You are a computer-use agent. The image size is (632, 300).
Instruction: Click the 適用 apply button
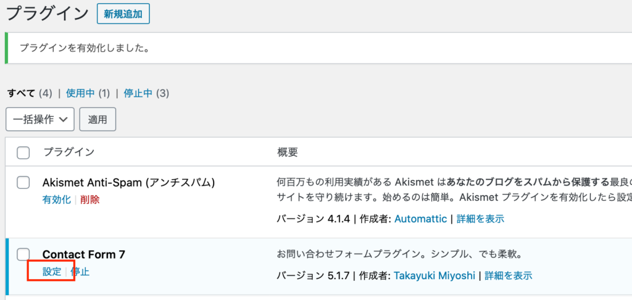98,120
